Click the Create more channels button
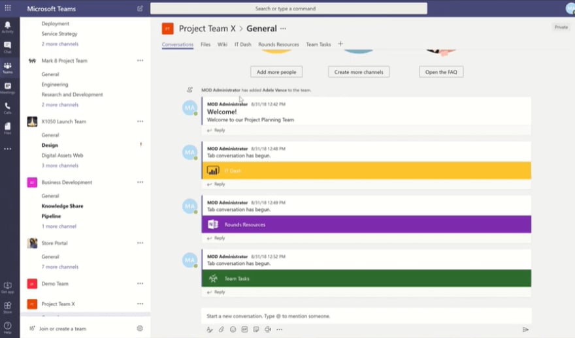The height and width of the screenshot is (338, 575). pyautogui.click(x=359, y=72)
